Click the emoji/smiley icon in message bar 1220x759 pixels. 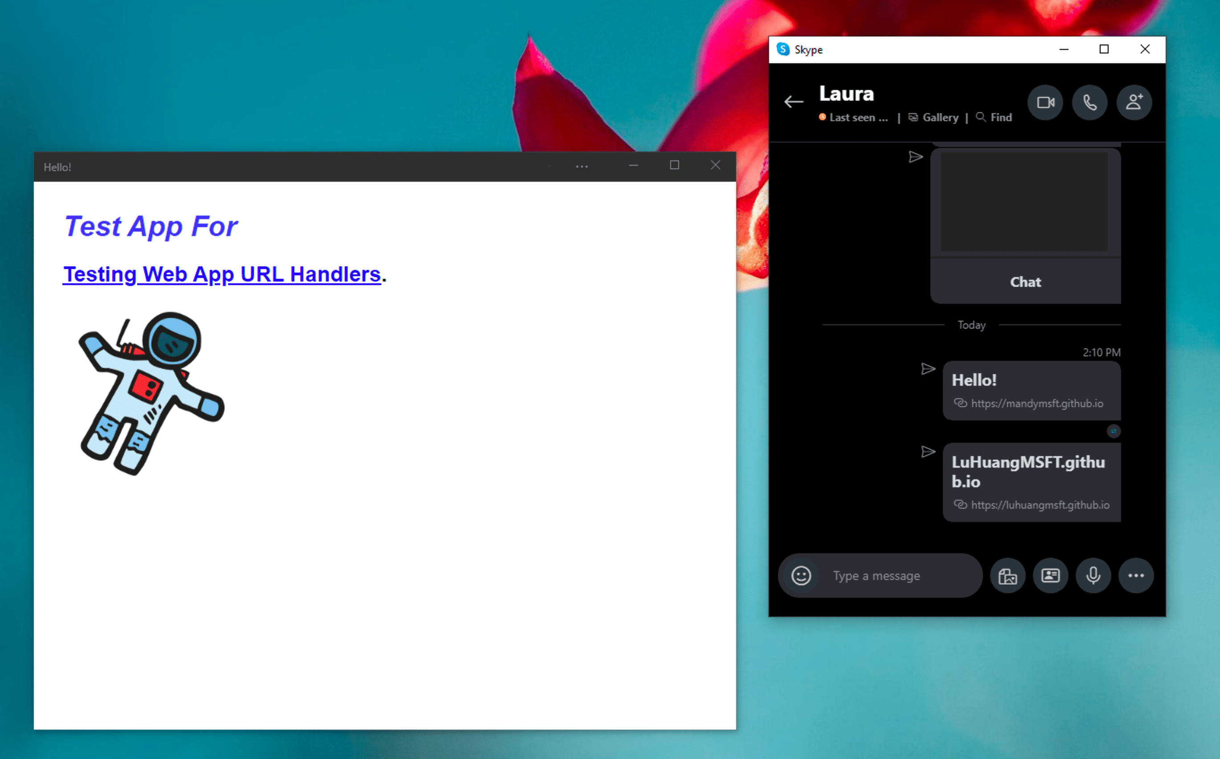point(799,575)
